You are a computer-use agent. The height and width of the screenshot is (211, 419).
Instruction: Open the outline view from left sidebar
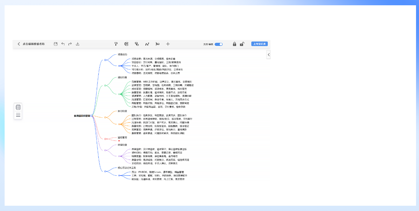[18, 107]
